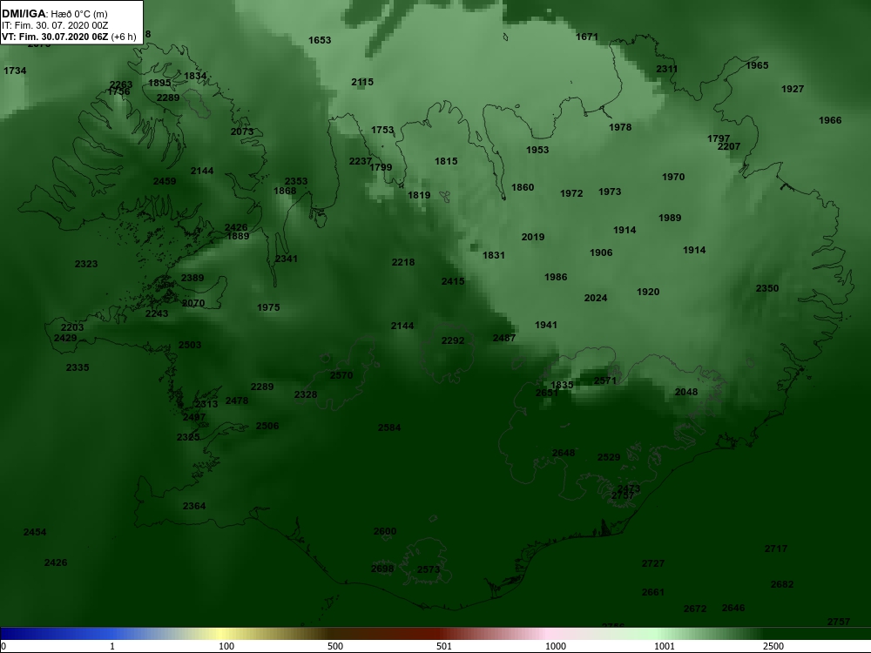Click the 1815 label on the map
Screen dimensions: 871x653
447,161
